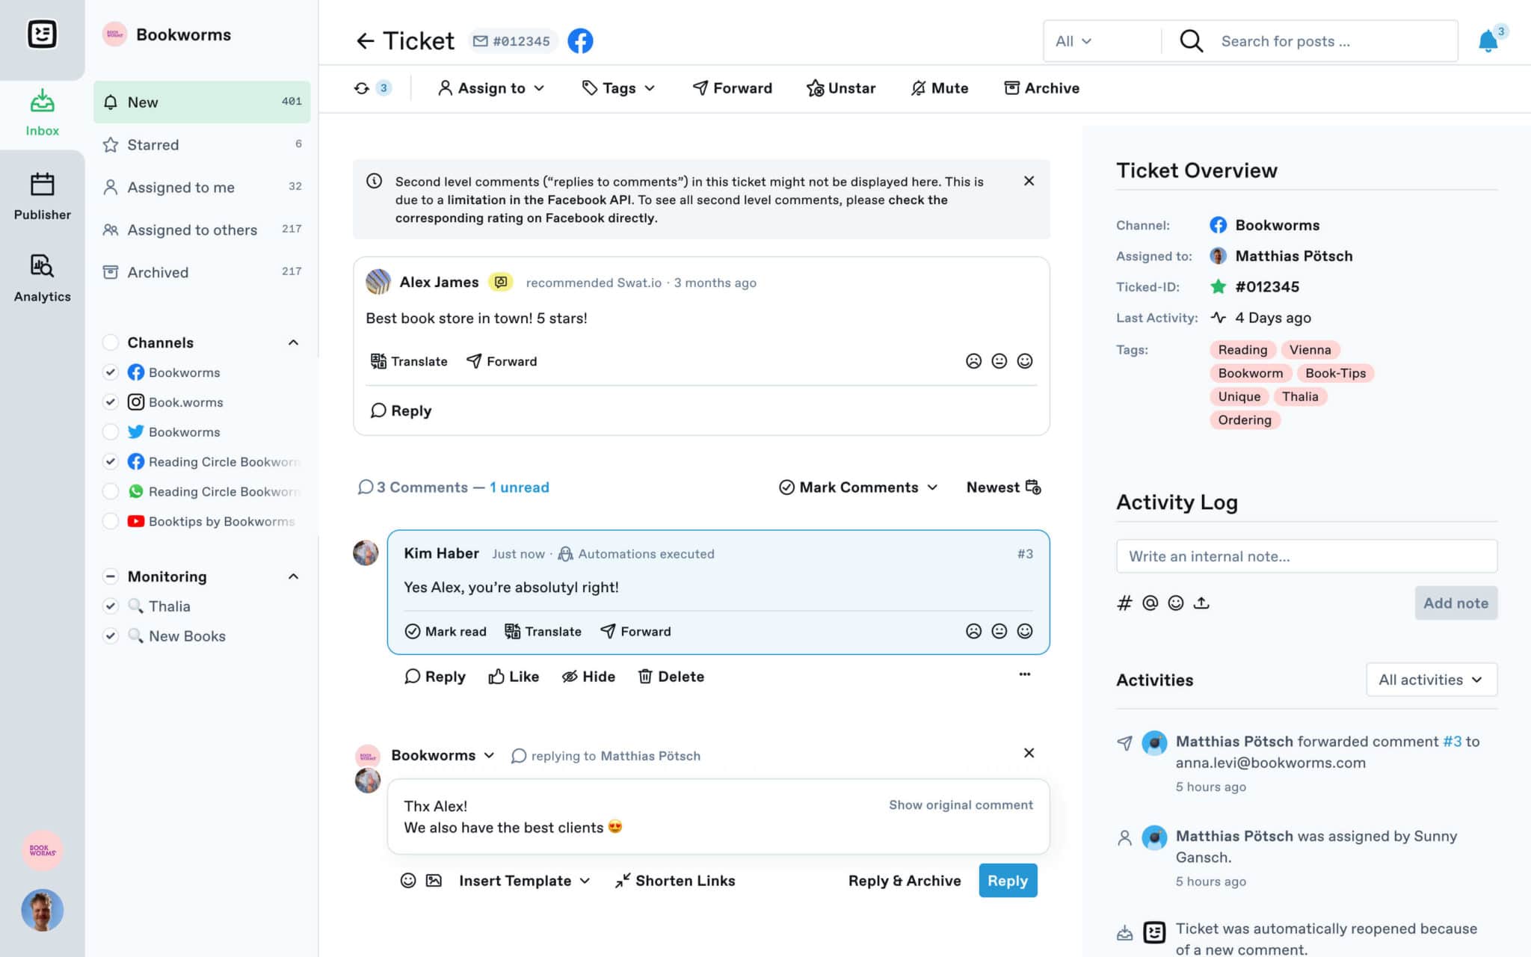The width and height of the screenshot is (1531, 957).
Task: Archive this ticket from the toolbar
Action: pos(1041,88)
